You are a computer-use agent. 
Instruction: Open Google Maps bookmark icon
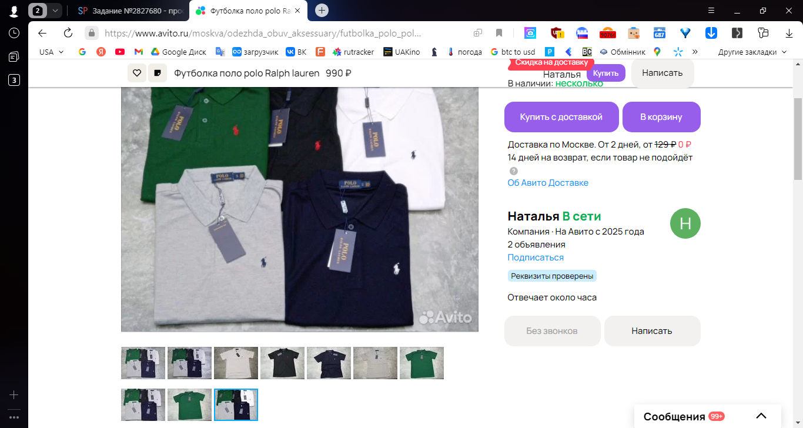(x=657, y=52)
